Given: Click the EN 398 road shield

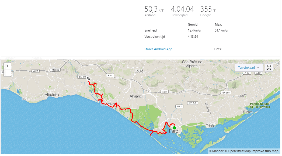Looking at the screenshot, I should 226,93.
